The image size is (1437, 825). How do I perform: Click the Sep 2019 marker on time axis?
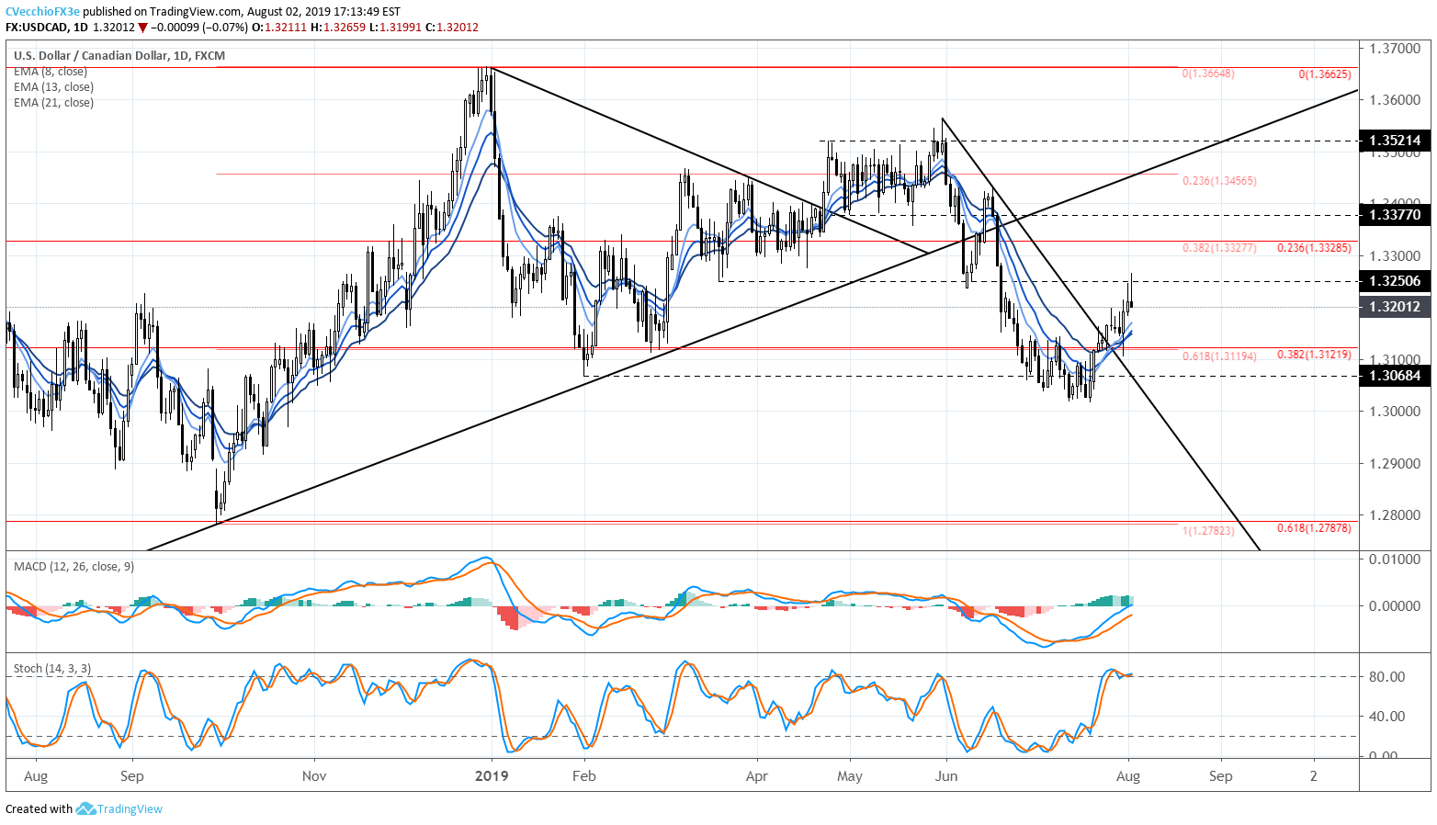[x=1221, y=776]
